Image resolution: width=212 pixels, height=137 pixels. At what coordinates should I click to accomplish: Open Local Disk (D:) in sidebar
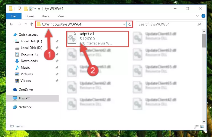point(28,48)
